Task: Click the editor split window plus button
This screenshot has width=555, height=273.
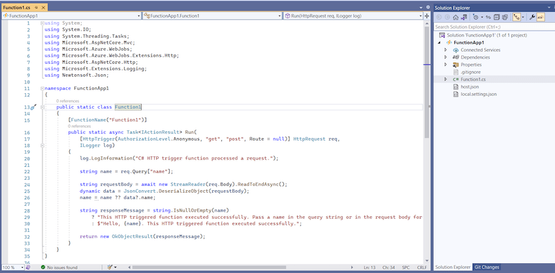Action: (x=427, y=16)
